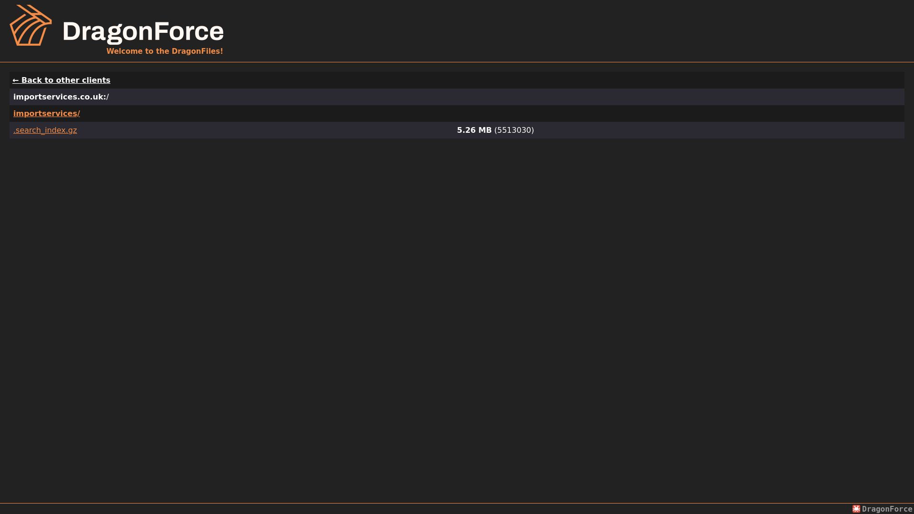The image size is (914, 514).
Task: Open the importservices/ folder
Action: coord(47,114)
